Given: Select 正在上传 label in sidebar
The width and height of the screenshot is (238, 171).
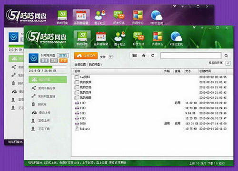Looking at the screenshot, I should [44, 121].
